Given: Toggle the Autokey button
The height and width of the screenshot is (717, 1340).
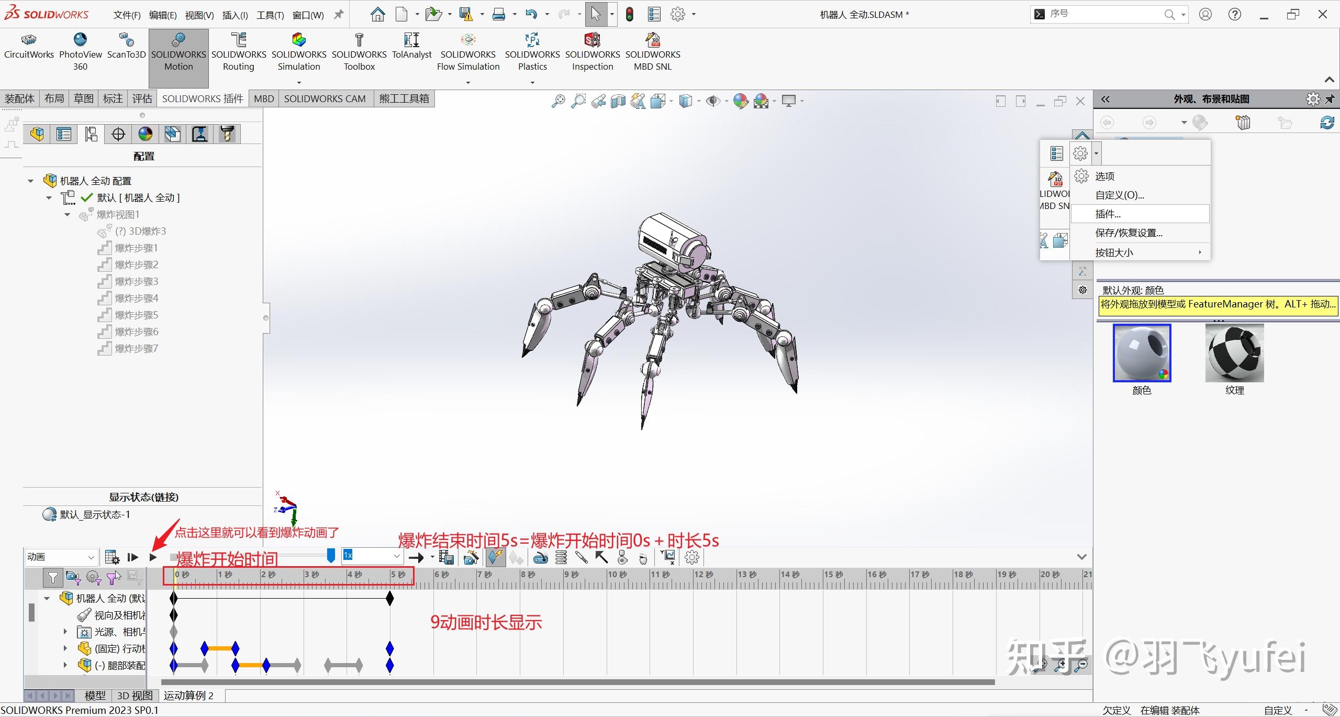Looking at the screenshot, I should [495, 557].
